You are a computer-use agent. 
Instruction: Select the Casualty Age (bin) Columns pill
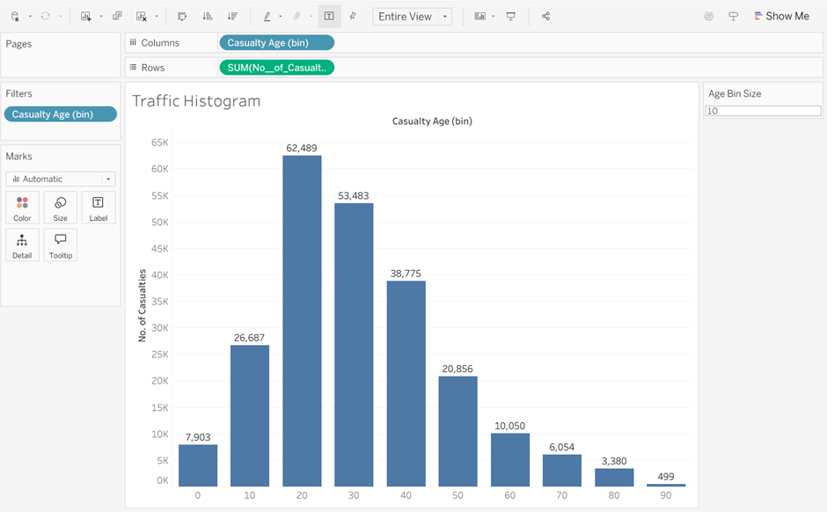coord(276,42)
